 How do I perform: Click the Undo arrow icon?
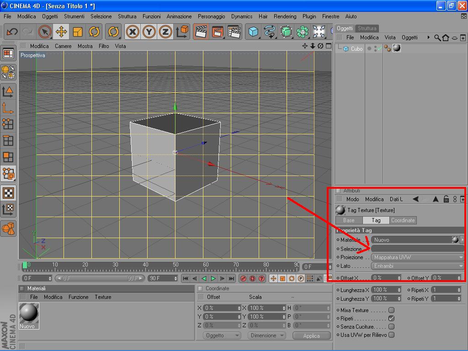(x=12, y=32)
